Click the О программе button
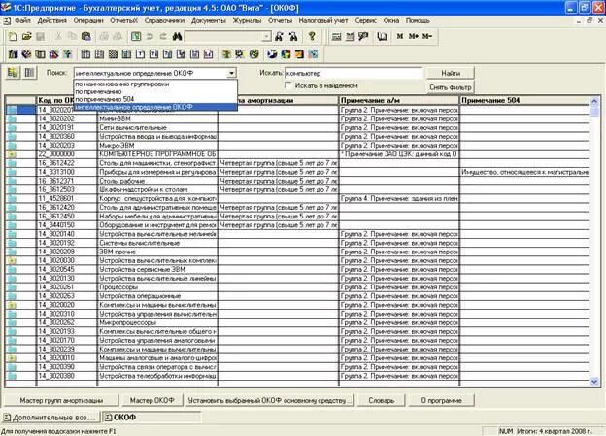Viewport: 606px width, 436px height. (441, 400)
